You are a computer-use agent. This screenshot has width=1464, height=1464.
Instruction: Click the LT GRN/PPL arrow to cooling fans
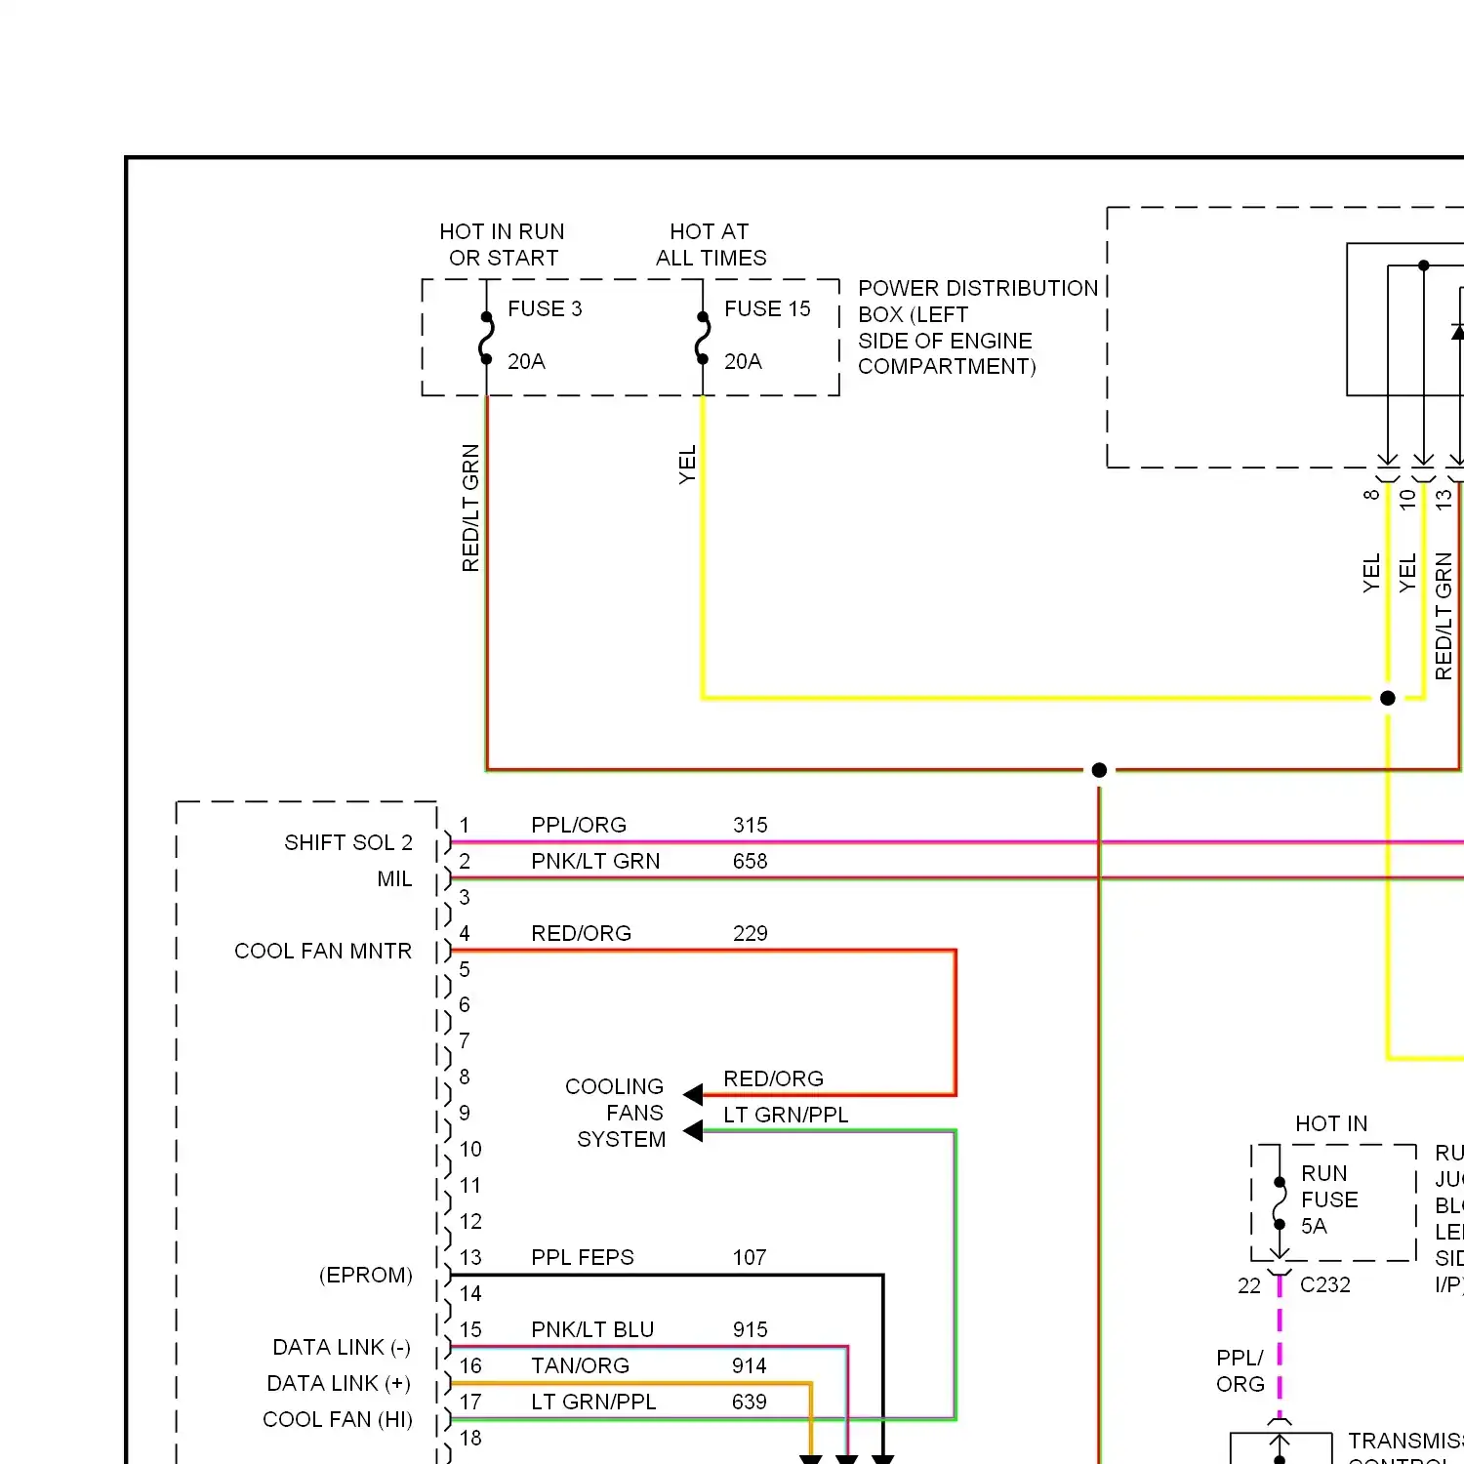693,1131
